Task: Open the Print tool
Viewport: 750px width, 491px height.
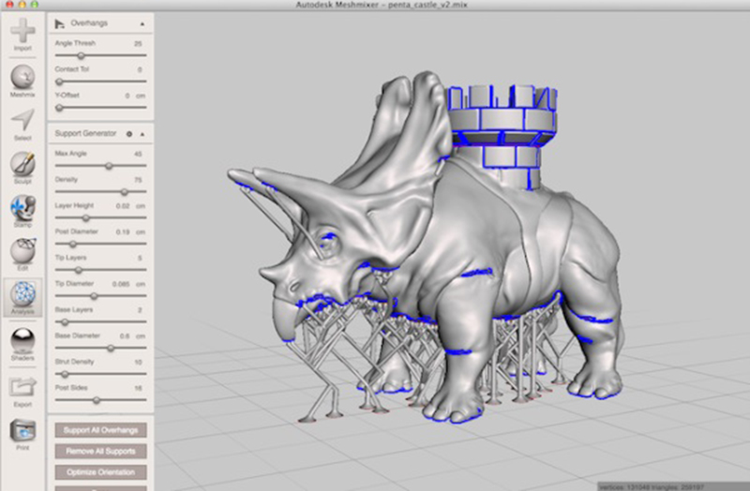Action: click(22, 431)
